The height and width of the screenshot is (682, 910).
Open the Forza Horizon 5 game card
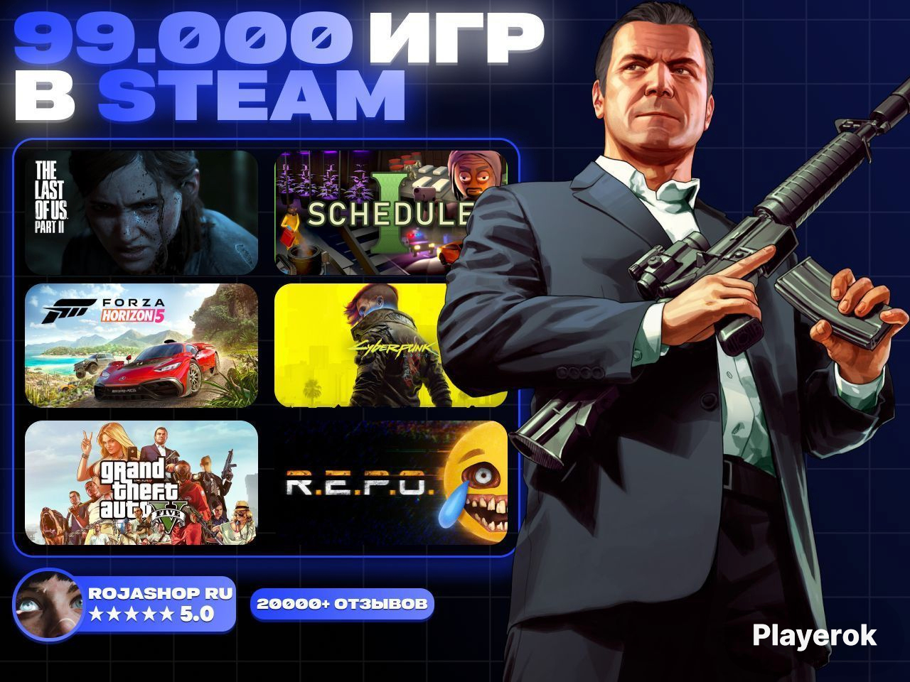point(141,345)
